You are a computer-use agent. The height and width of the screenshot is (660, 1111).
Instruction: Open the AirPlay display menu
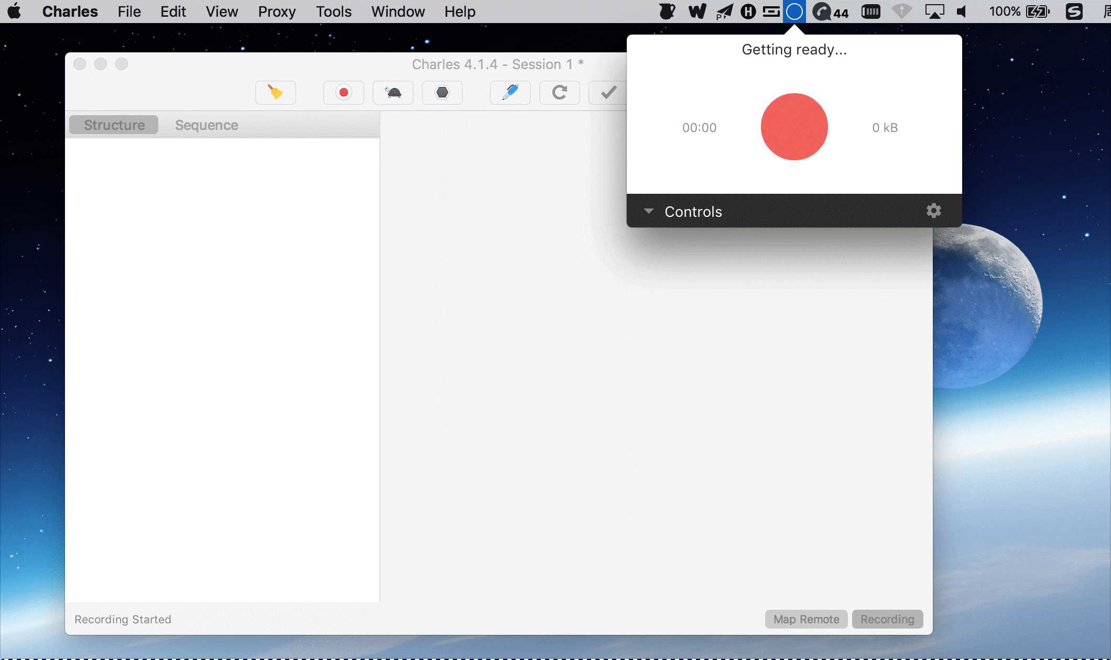934,11
